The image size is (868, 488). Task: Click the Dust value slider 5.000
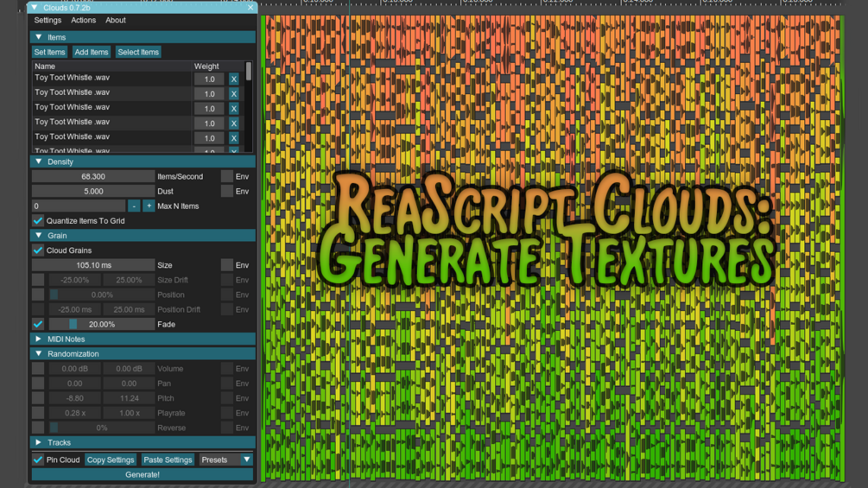93,191
